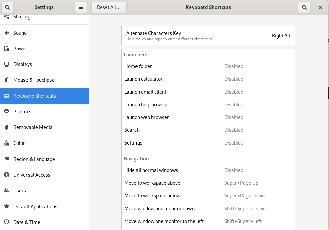The image size is (329, 230).
Task: Click the search icon in Keyboard Shortcuts header
Action: pyautogui.click(x=304, y=7)
